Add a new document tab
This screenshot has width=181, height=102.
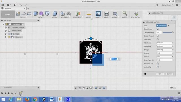coord(28,8)
